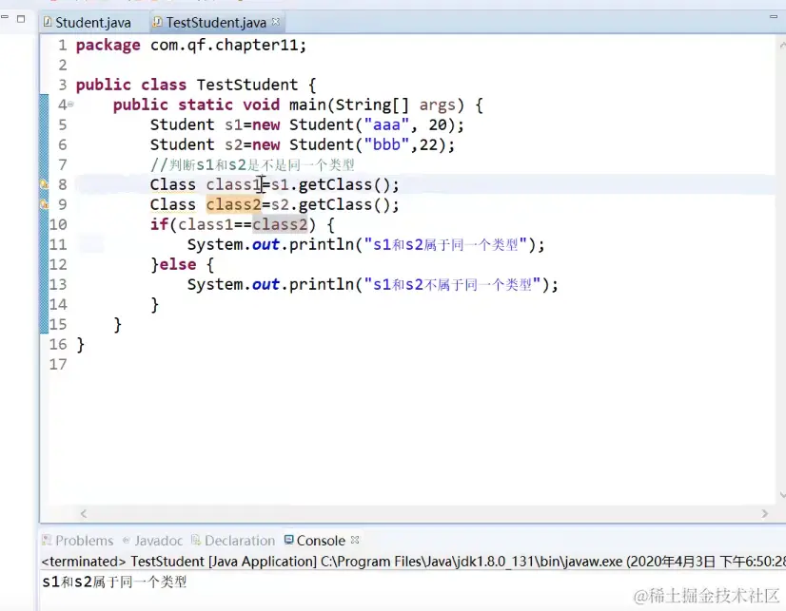Click the Problems view icon

pyautogui.click(x=48, y=540)
